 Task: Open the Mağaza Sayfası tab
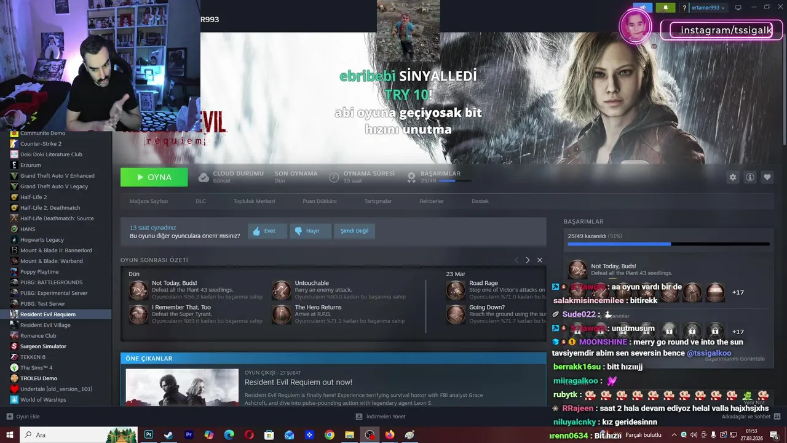pyautogui.click(x=149, y=201)
